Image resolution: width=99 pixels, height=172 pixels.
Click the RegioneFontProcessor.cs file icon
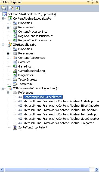pyautogui.click(x=15, y=40)
